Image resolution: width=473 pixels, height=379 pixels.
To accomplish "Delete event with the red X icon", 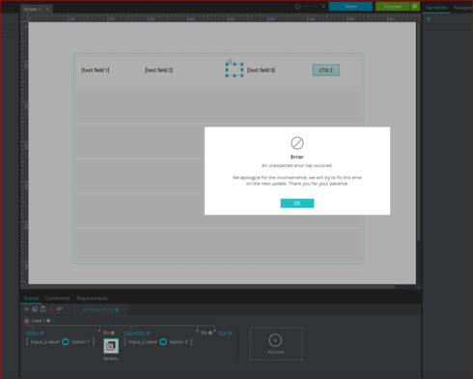I will [x=51, y=309].
